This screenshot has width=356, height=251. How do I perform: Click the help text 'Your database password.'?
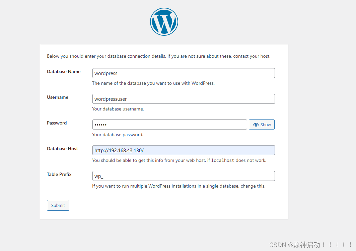pyautogui.click(x=117, y=135)
